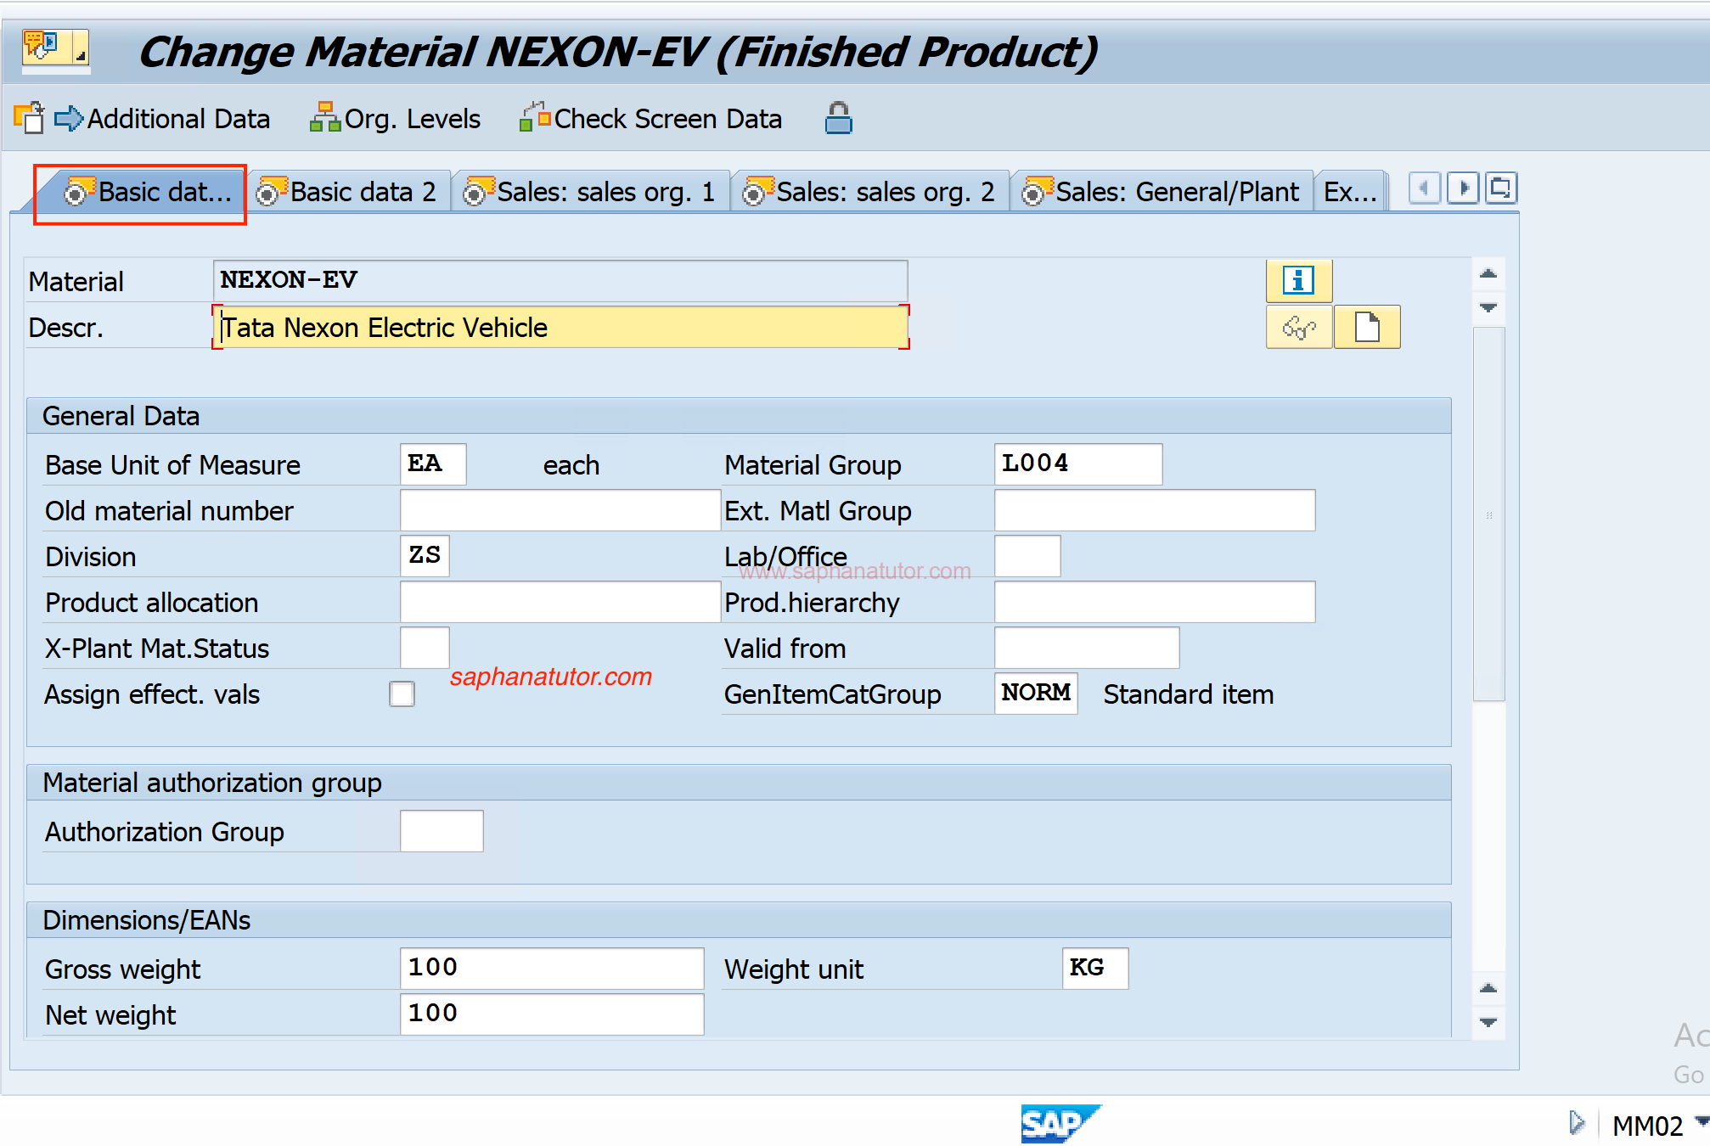
Task: Click the Lab/Office field
Action: click(x=1027, y=556)
